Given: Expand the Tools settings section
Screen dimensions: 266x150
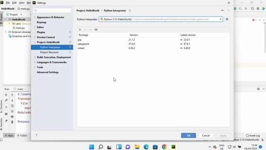Looking at the screenshot, I should point(34,67).
